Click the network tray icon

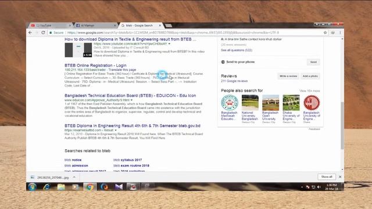(313, 187)
